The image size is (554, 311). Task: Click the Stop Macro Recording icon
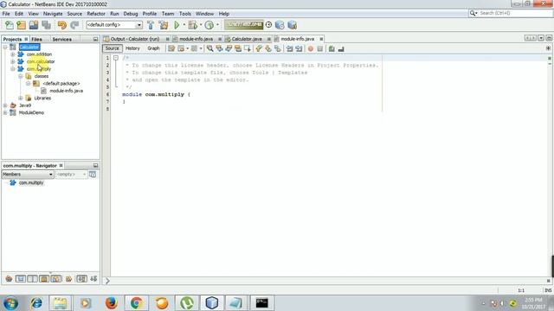pyautogui.click(x=320, y=48)
